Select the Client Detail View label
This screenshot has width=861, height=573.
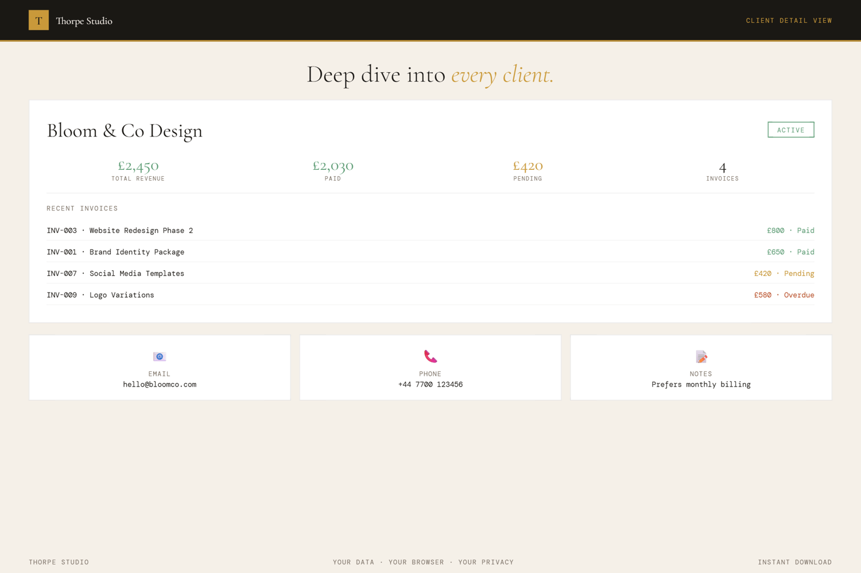pyautogui.click(x=789, y=21)
